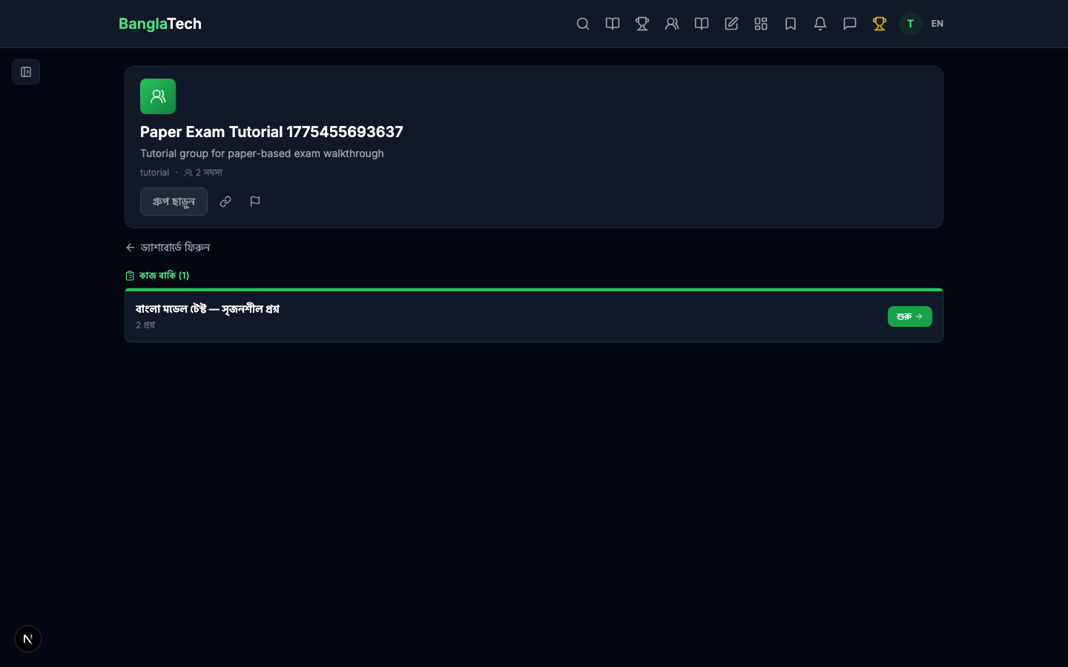
Task: Open the grid dashboard icon
Action: tap(761, 24)
